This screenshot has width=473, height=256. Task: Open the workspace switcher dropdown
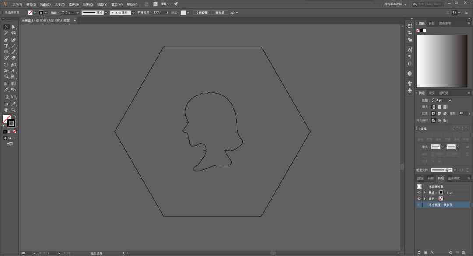(x=395, y=4)
